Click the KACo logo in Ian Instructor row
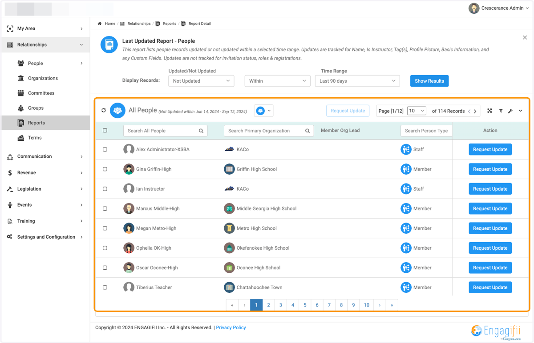534x343 pixels. [229, 189]
